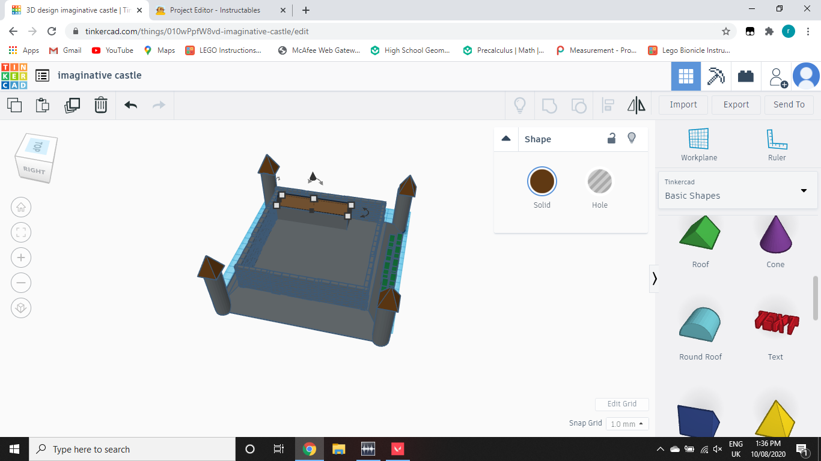Open Task View from taskbar
This screenshot has height=461, width=821.
point(279,449)
